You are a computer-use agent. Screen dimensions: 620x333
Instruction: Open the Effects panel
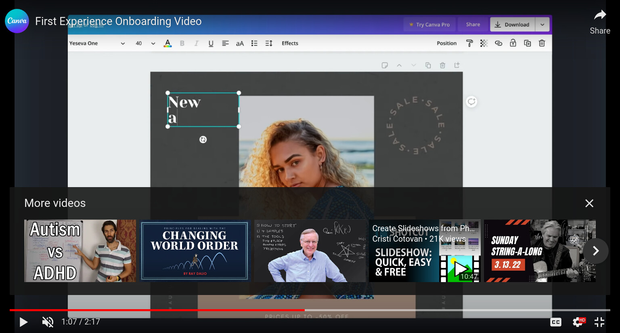coord(290,43)
